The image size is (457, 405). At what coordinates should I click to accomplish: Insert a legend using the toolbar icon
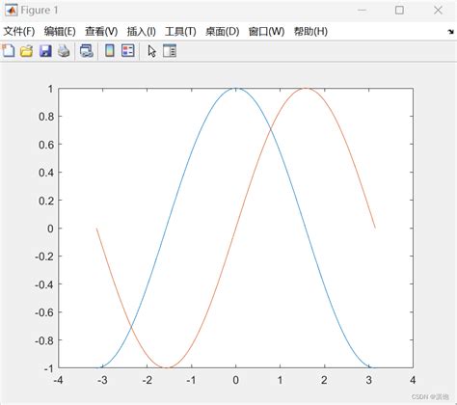coord(128,51)
